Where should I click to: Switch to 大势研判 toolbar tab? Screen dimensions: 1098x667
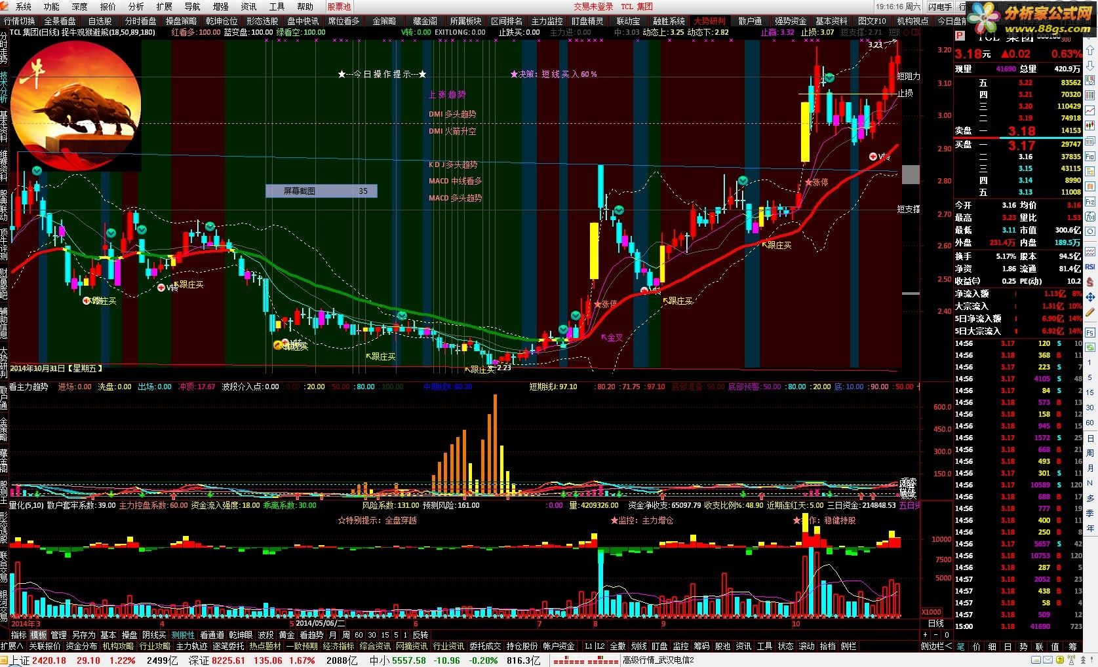pyautogui.click(x=710, y=21)
